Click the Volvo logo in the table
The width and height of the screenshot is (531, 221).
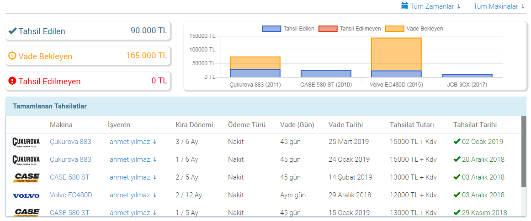pos(26,195)
